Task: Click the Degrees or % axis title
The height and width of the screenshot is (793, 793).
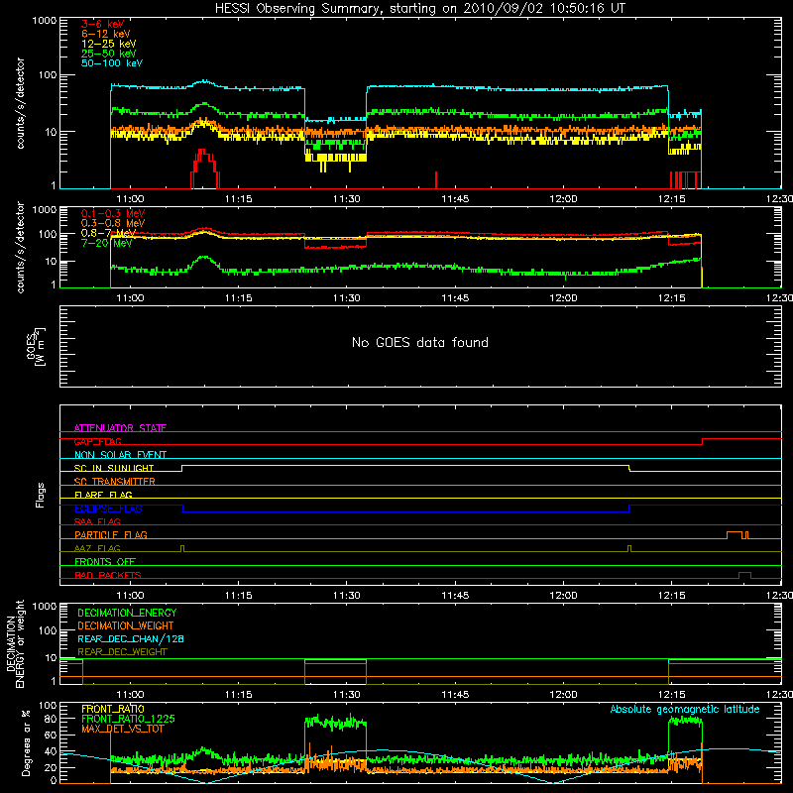Action: tap(26, 742)
